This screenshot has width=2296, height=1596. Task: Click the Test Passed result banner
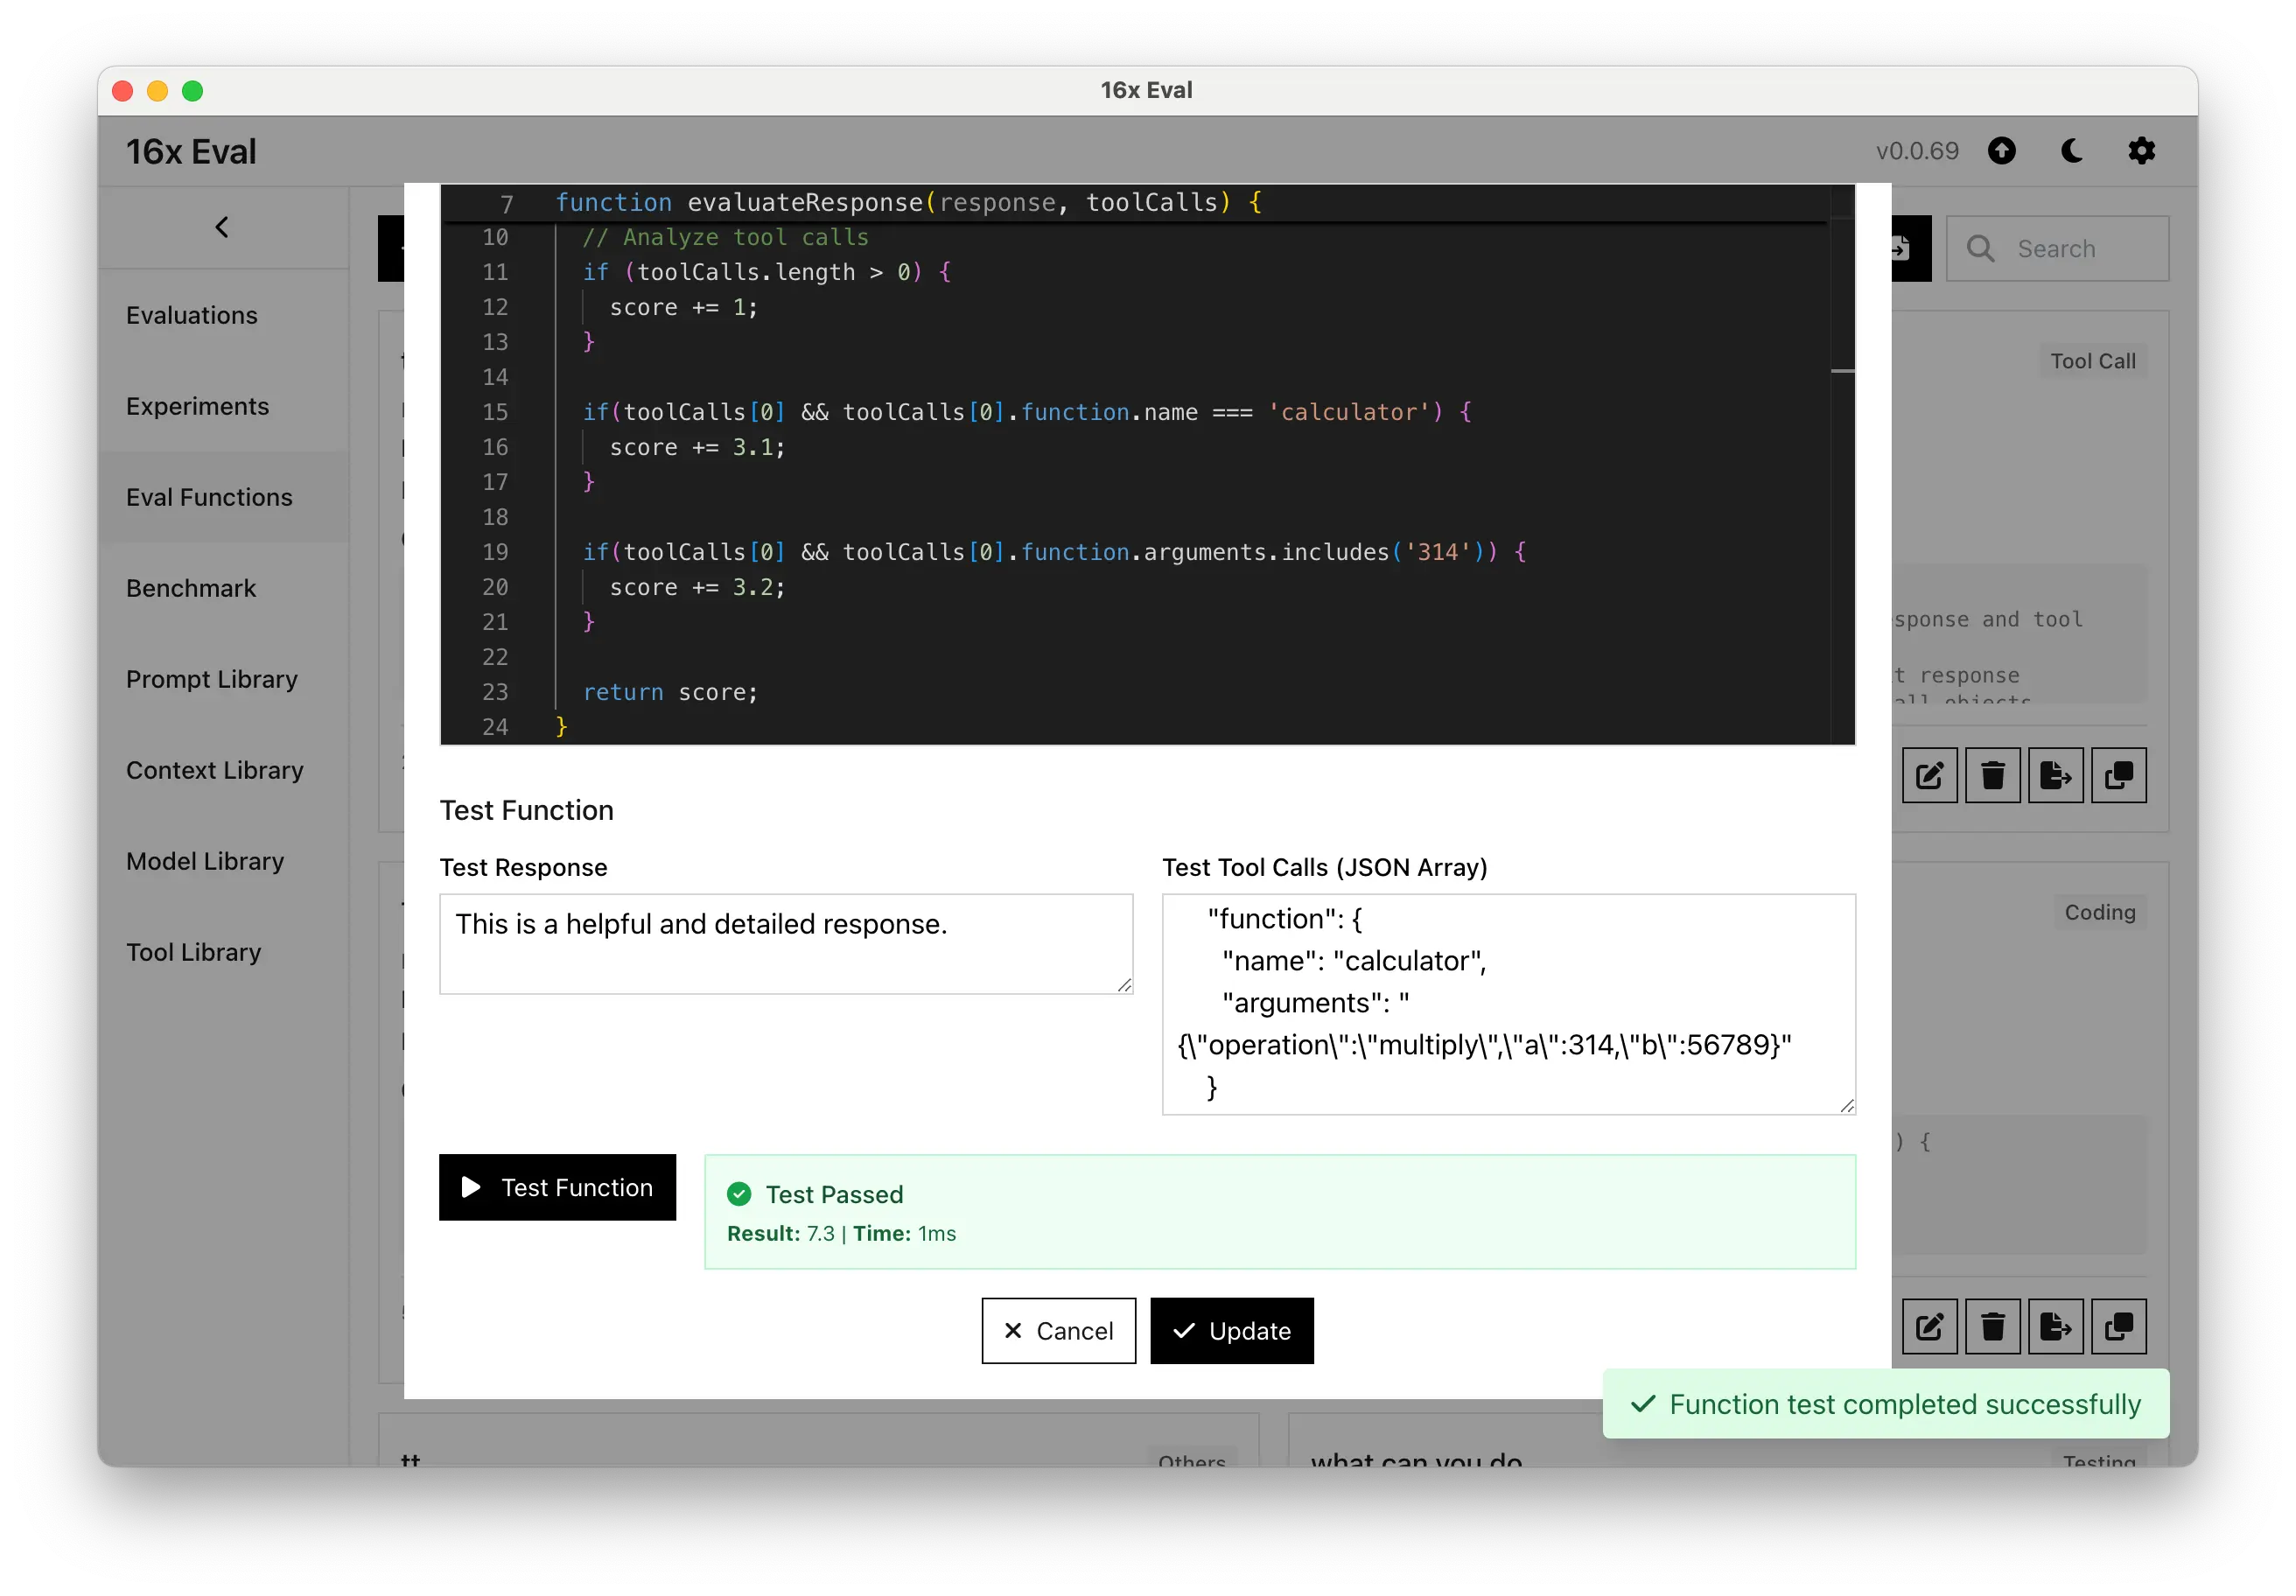[1280, 1212]
